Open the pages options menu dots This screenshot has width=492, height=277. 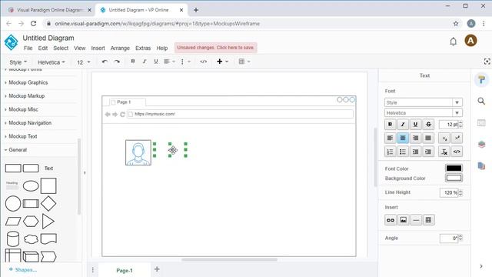click(x=93, y=270)
